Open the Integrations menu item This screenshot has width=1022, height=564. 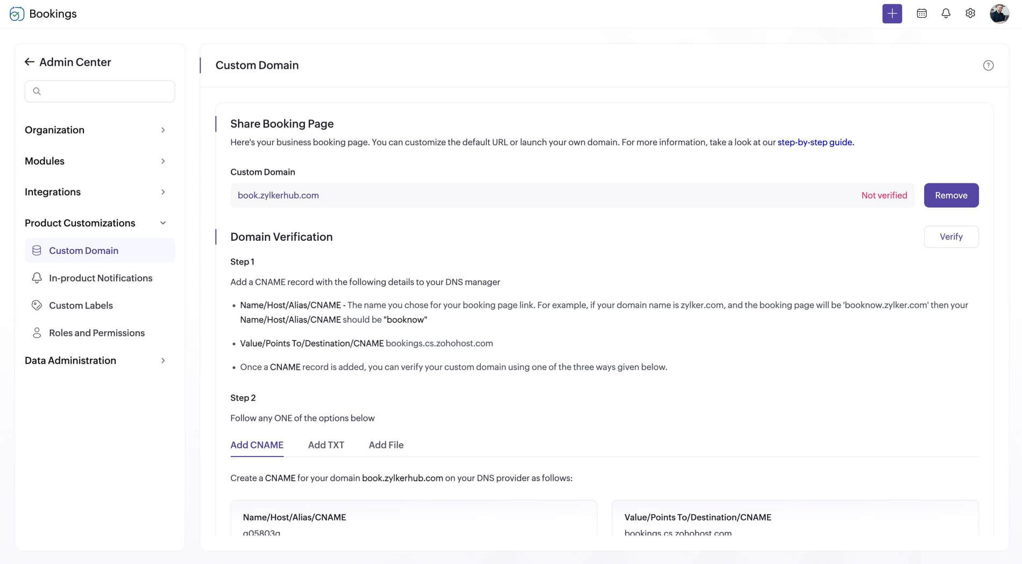53,192
